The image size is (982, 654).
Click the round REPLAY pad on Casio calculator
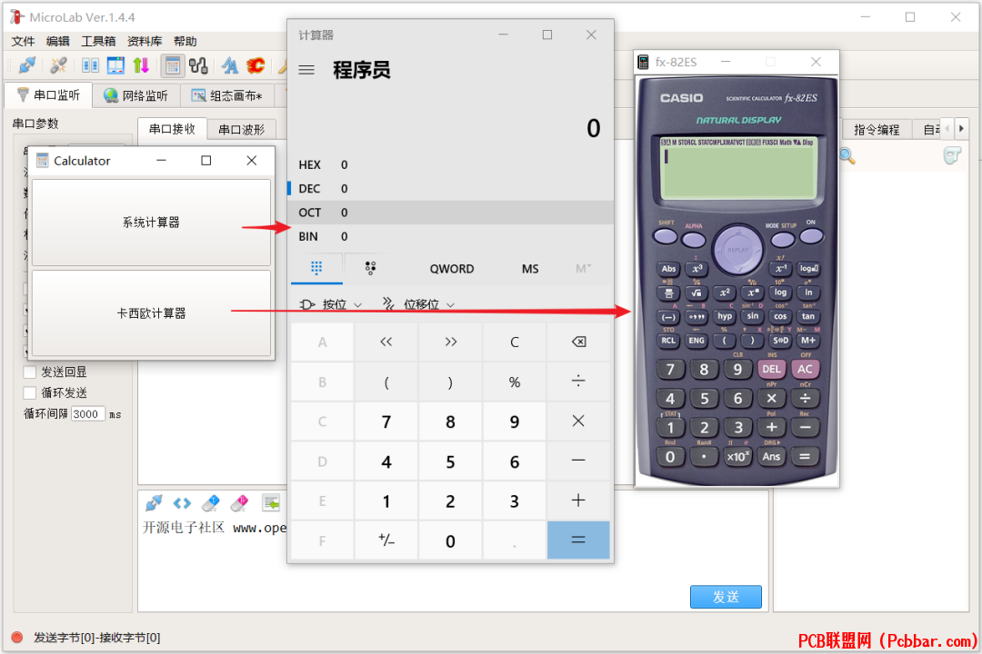[737, 250]
